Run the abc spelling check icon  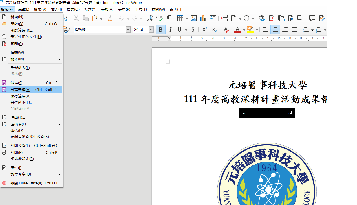(160, 19)
